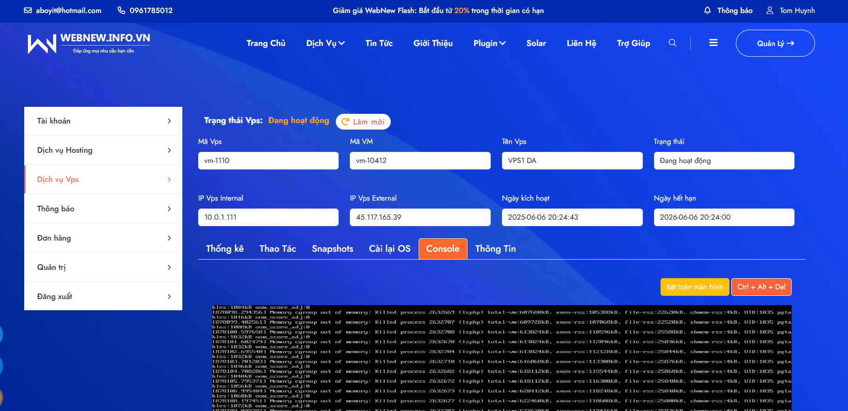Screen dimensions: 848x411
Task: Expand the Tài khoản sidebar item
Action: 169,121
